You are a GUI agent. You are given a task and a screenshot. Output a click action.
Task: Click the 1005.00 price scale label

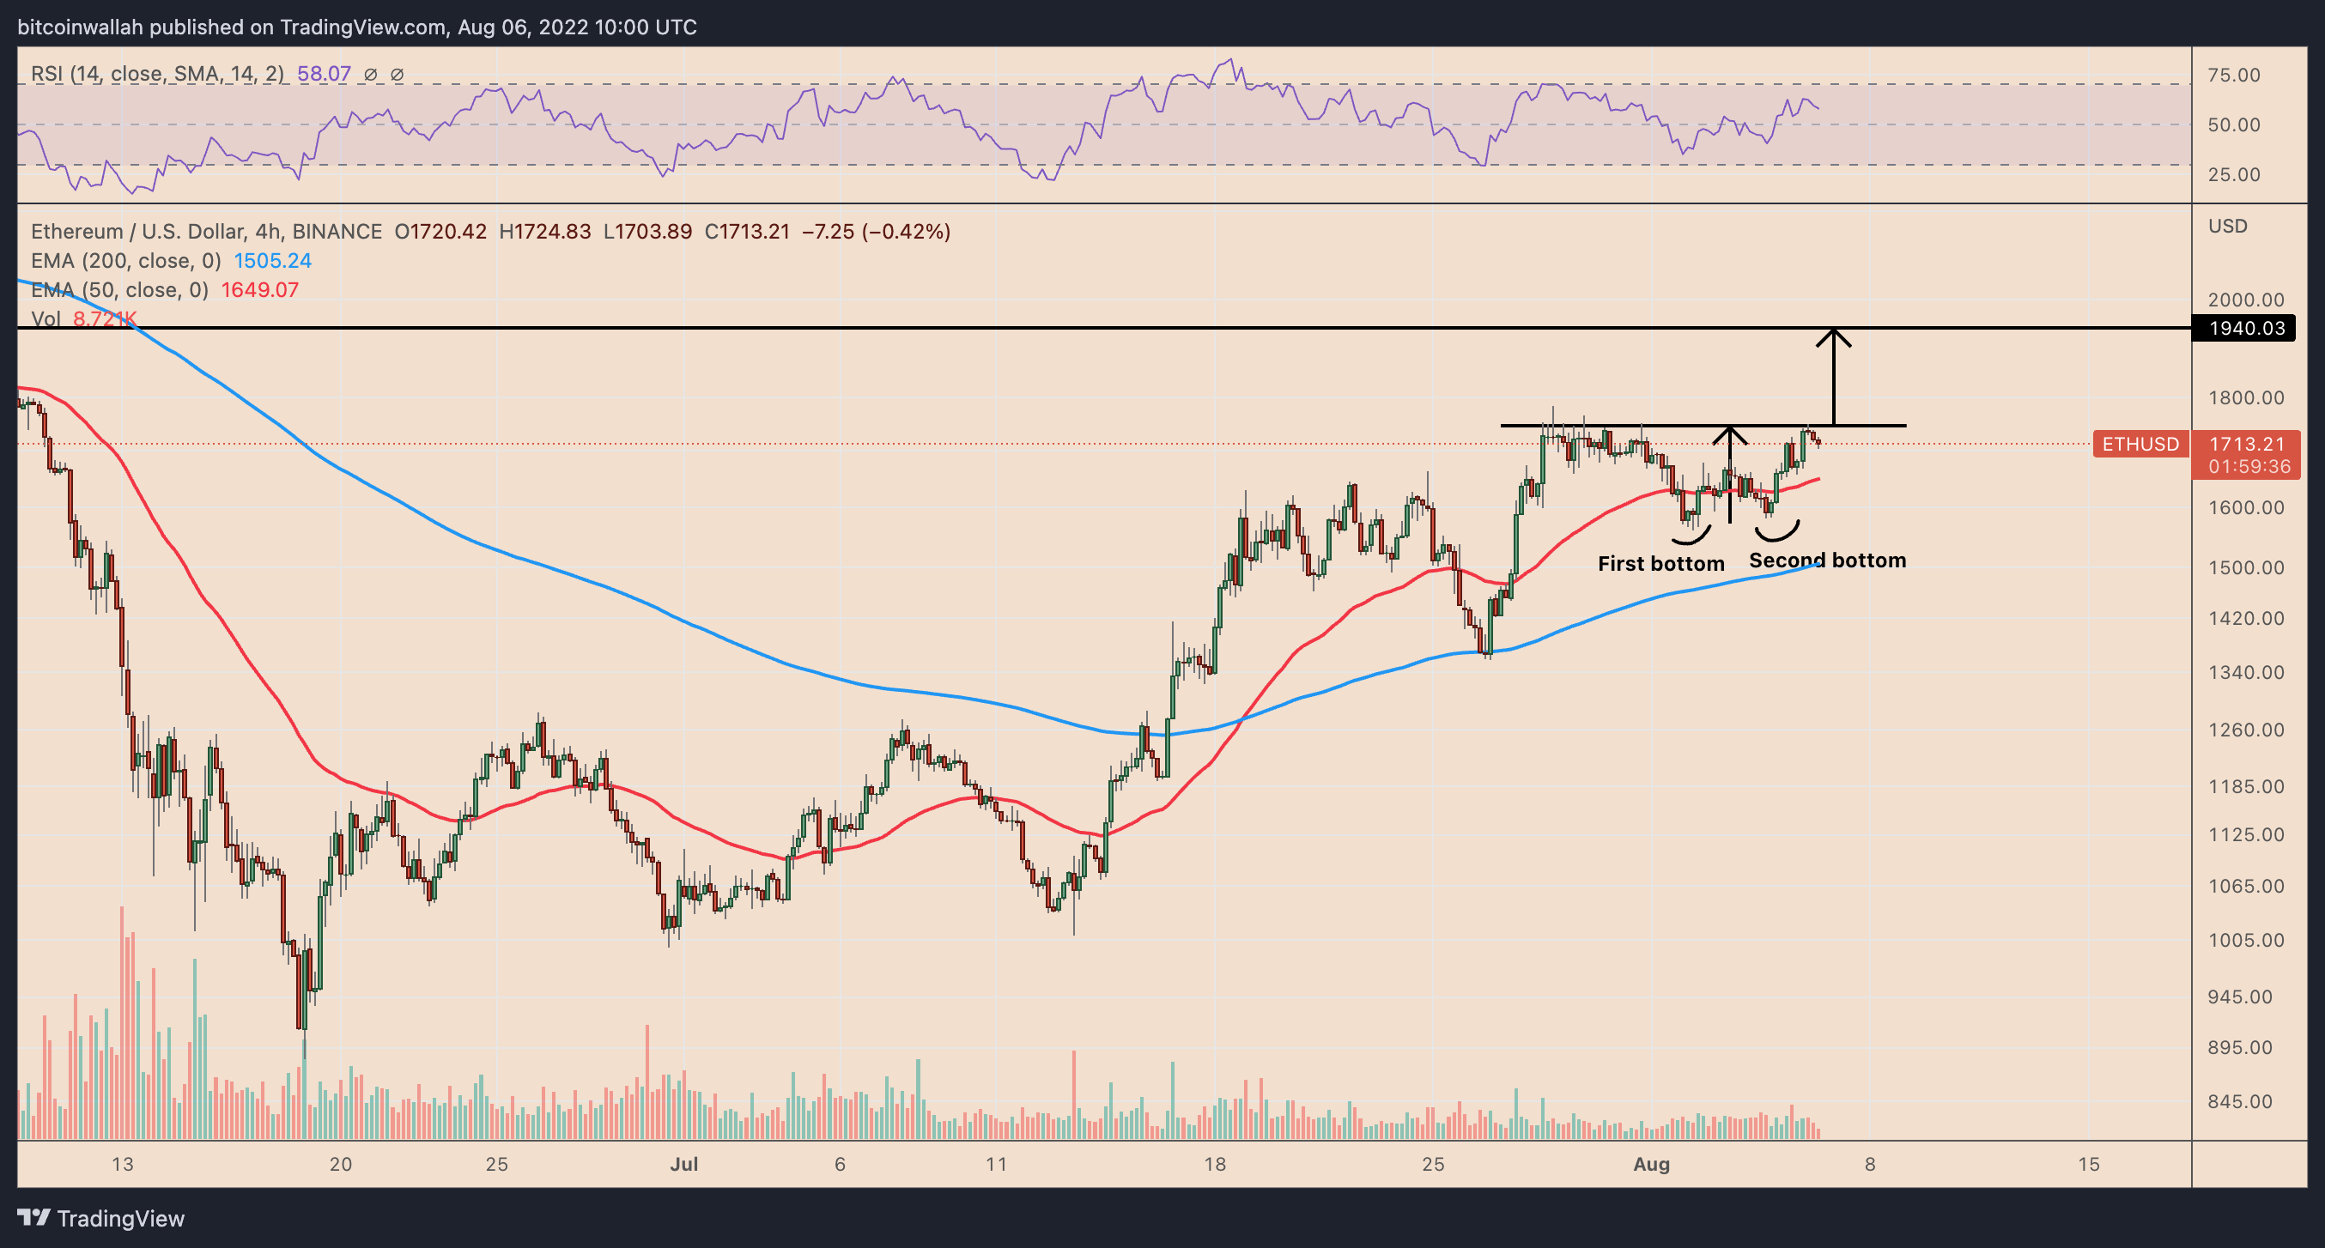click(2245, 942)
